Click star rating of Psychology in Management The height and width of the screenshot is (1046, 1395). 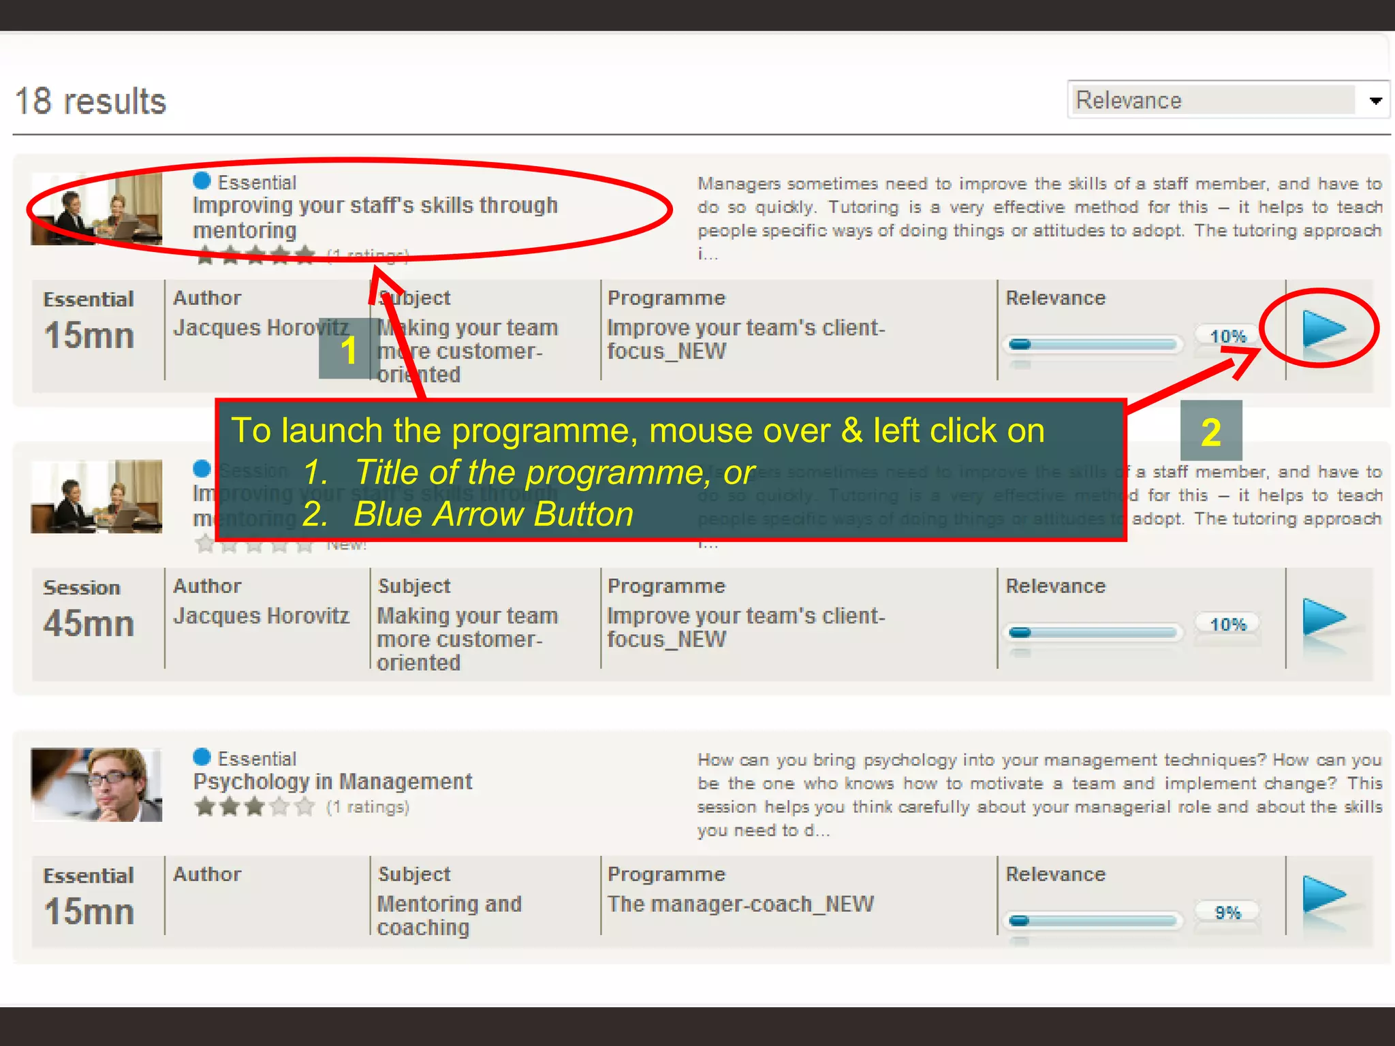coord(255,807)
